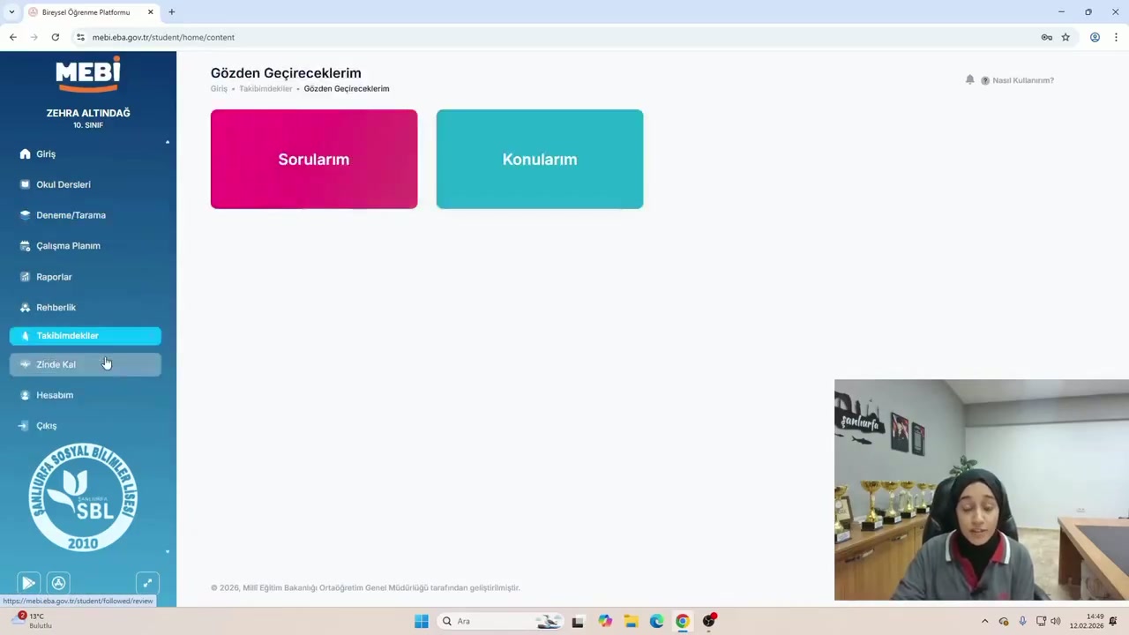This screenshot has height=635, width=1129.
Task: Expand the Takibimdekiler menu section
Action: point(67,336)
